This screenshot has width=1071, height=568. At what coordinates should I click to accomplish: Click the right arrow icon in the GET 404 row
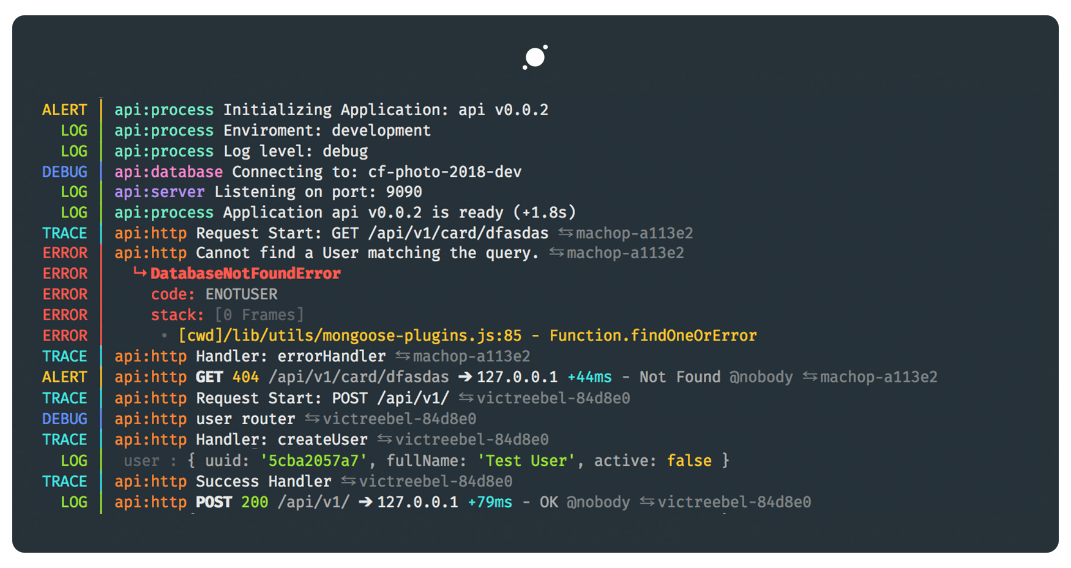pyautogui.click(x=465, y=377)
